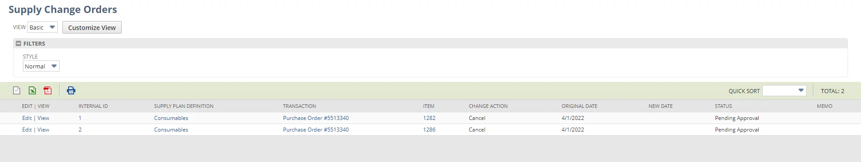Open the VIEW dropdown set to Basic
This screenshot has height=162, width=861.
(x=43, y=27)
